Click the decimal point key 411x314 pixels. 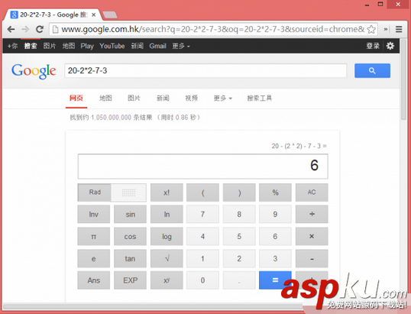pos(239,280)
